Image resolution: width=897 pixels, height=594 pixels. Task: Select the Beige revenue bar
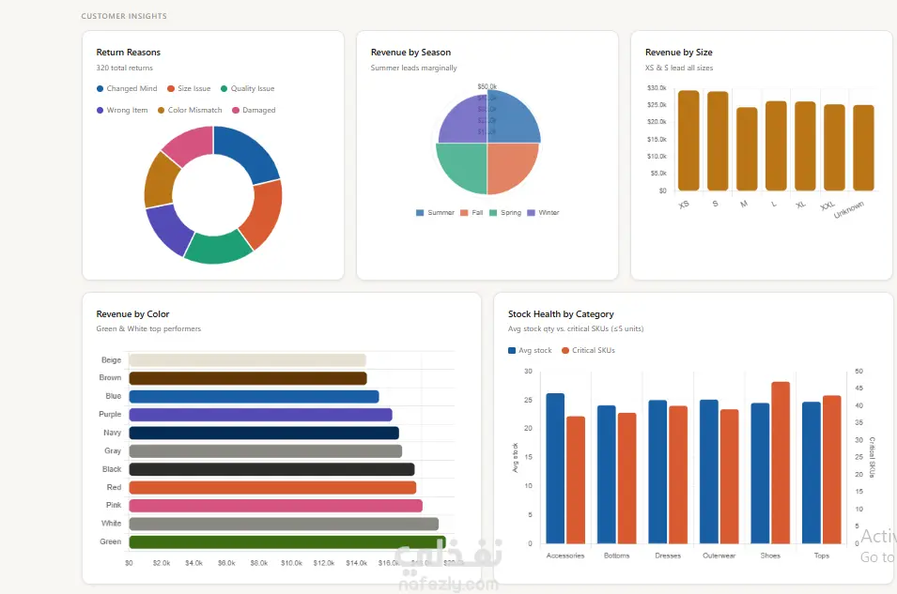[x=247, y=360]
